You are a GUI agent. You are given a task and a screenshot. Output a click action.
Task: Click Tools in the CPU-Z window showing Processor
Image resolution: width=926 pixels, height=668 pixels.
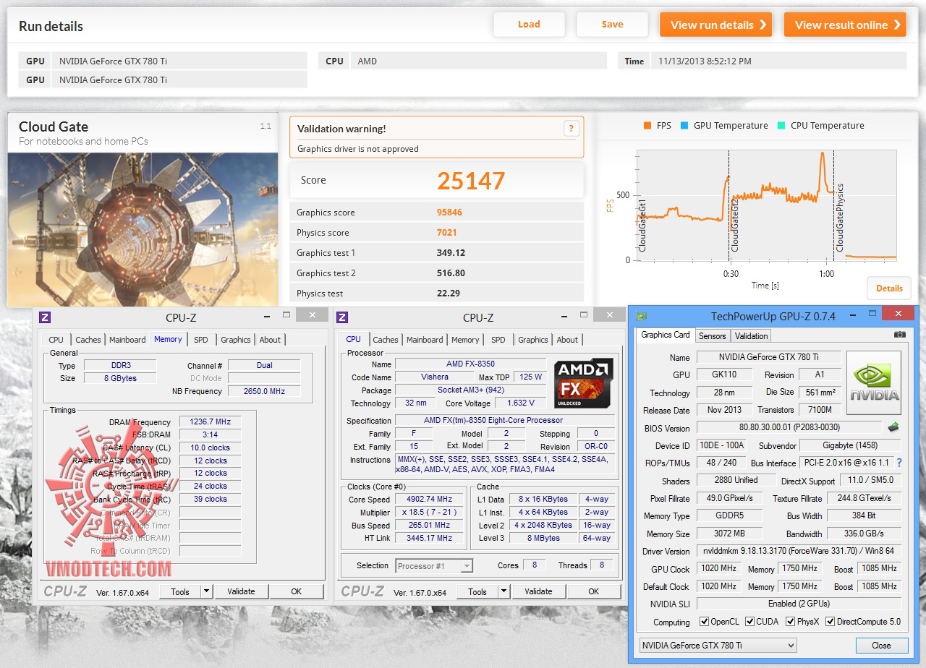(x=477, y=591)
